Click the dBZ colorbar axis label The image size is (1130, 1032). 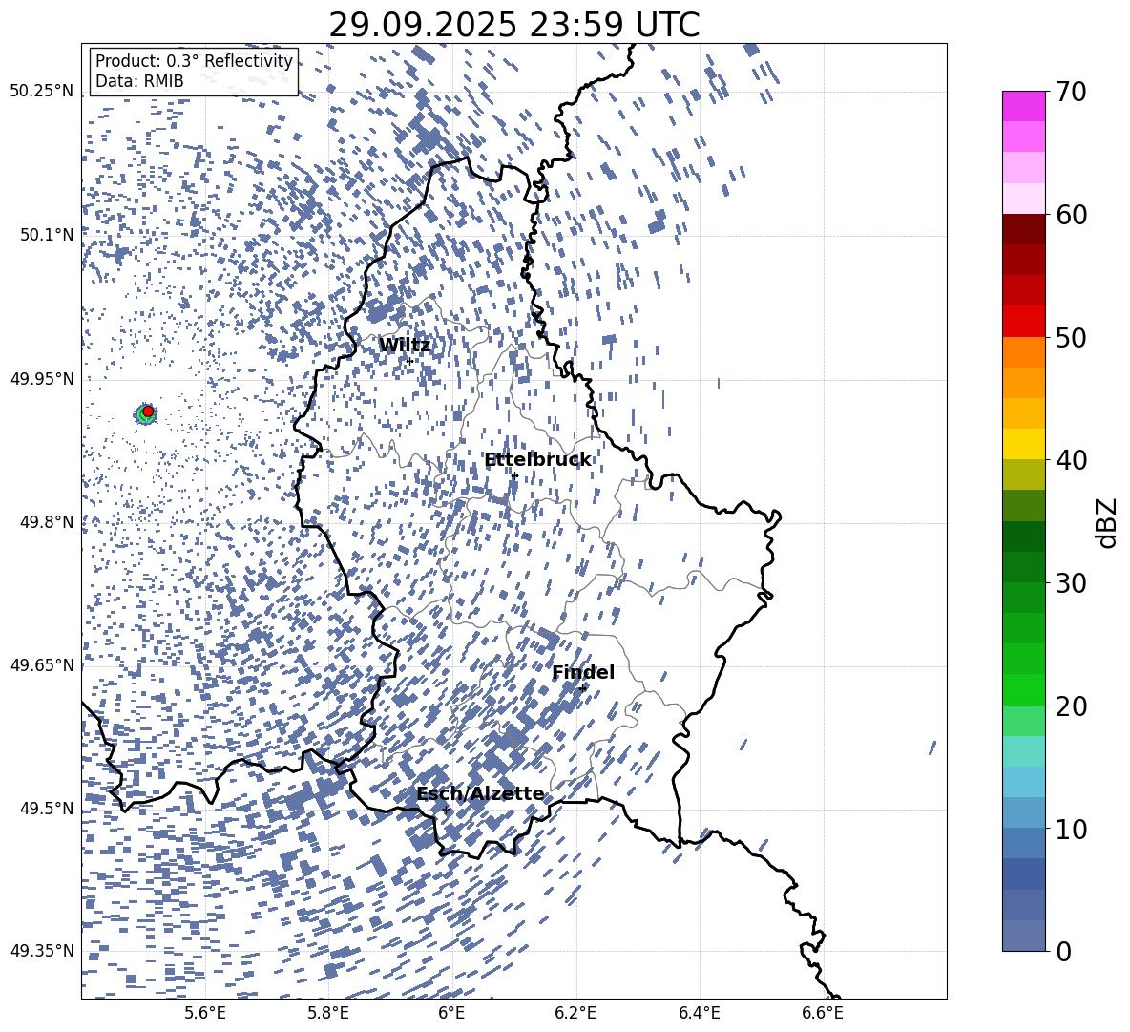point(1108,522)
